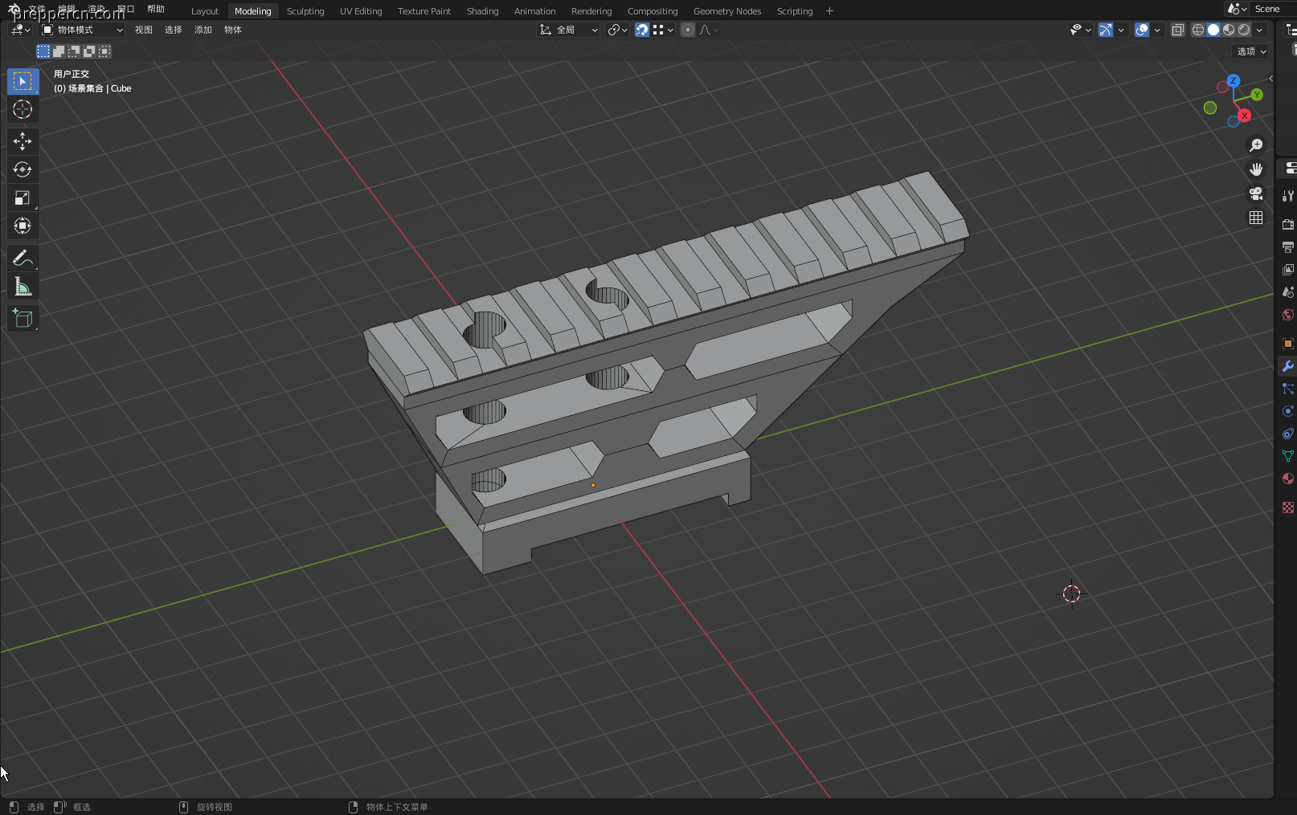This screenshot has height=815, width=1297.
Task: Open the 物体模式 mode dropdown
Action: click(x=82, y=30)
